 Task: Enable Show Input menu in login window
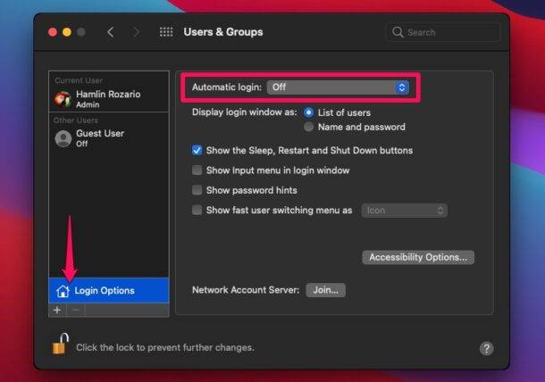pos(197,170)
